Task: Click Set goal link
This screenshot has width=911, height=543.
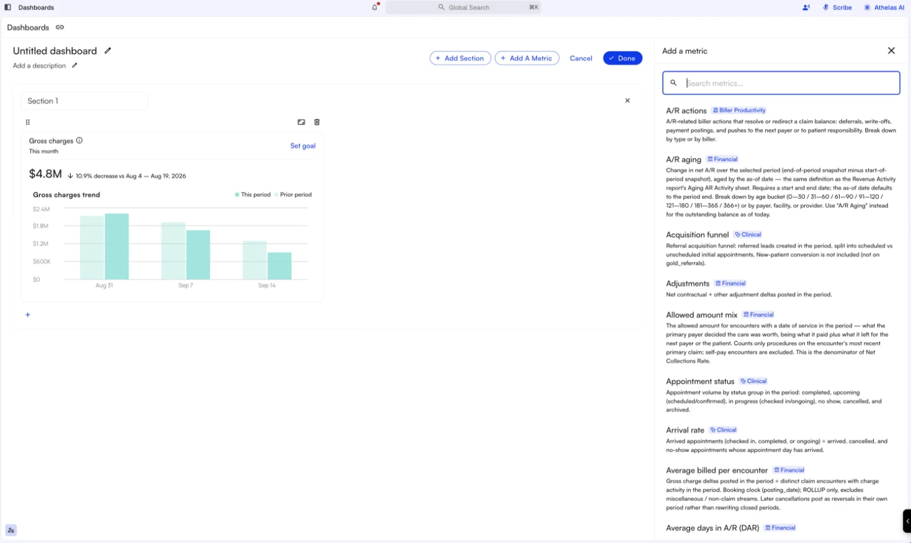Action: 303,146
